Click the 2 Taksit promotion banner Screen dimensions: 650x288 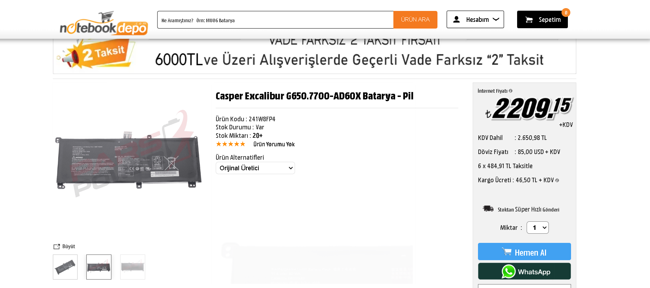tap(314, 56)
